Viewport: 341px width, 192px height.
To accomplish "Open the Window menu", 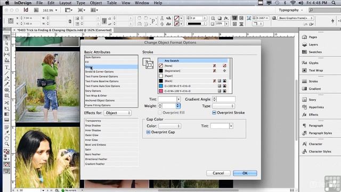I will pos(142,3).
